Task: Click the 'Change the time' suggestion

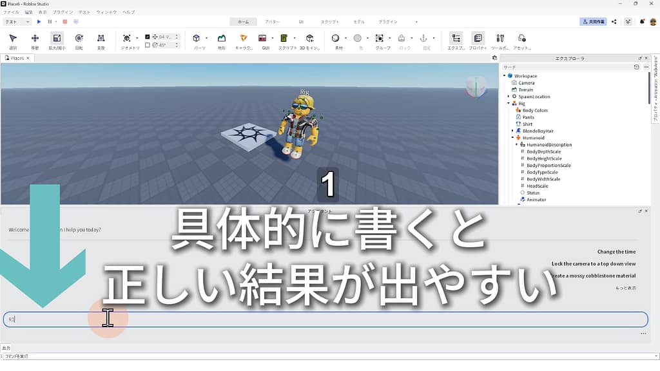Action: (616, 252)
